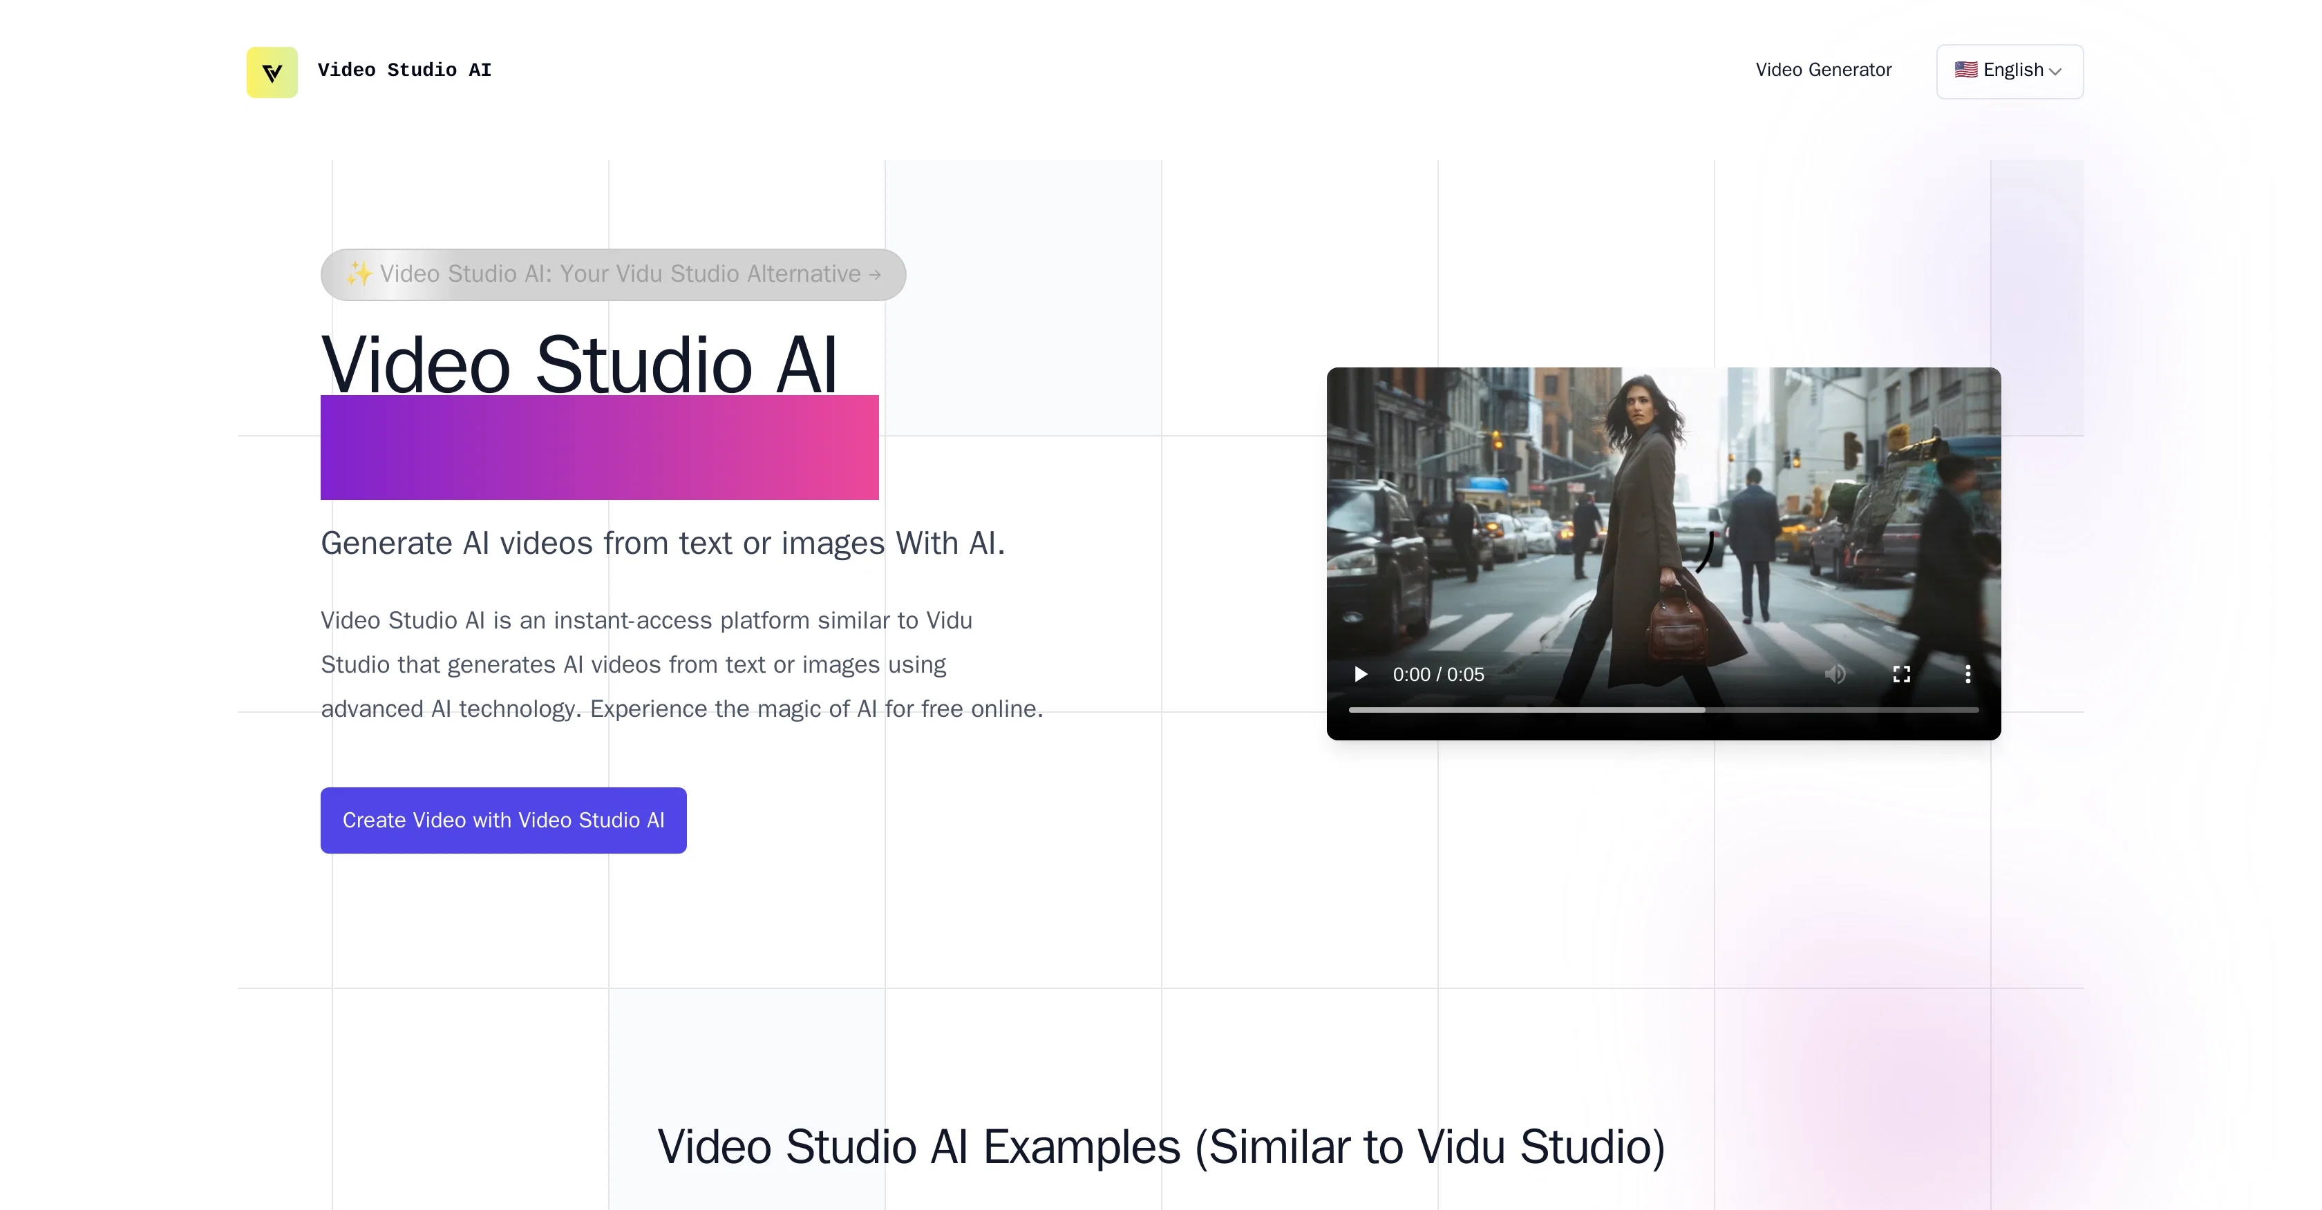The height and width of the screenshot is (1210, 2322).
Task: Click the 0:00 / 0:05 video time display
Action: (x=1437, y=675)
